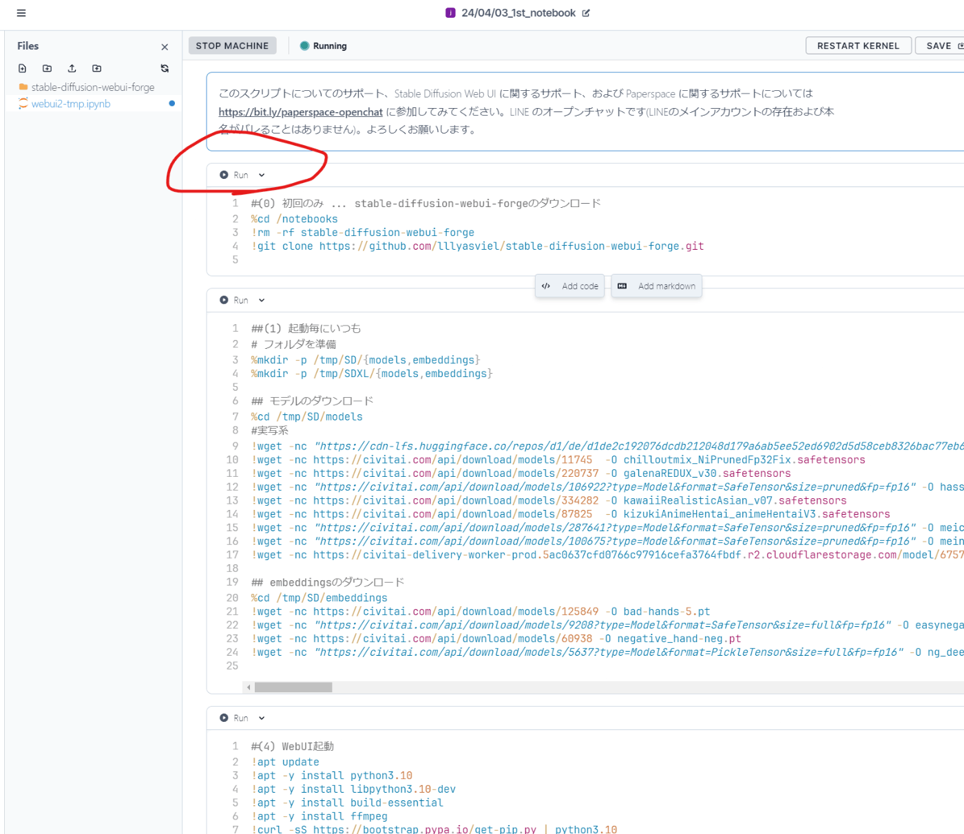Click the '!rm -rf stable-diffusion-webui-forge' line
Image resolution: width=964 pixels, height=834 pixels.
click(x=362, y=233)
